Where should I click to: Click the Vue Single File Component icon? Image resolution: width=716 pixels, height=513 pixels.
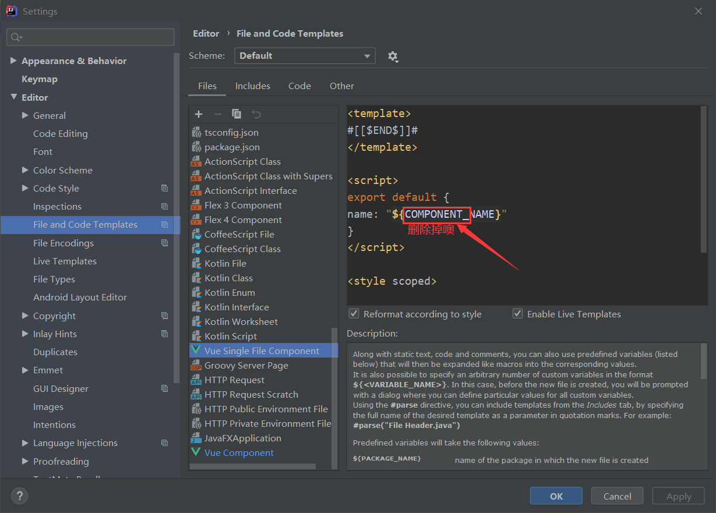pos(196,351)
